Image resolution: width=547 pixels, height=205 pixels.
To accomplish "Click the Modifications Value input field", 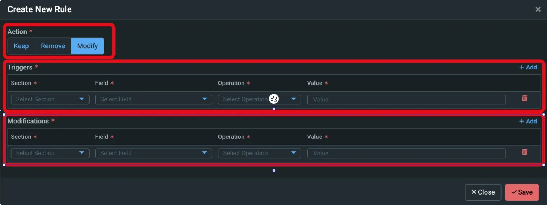I will pos(407,153).
